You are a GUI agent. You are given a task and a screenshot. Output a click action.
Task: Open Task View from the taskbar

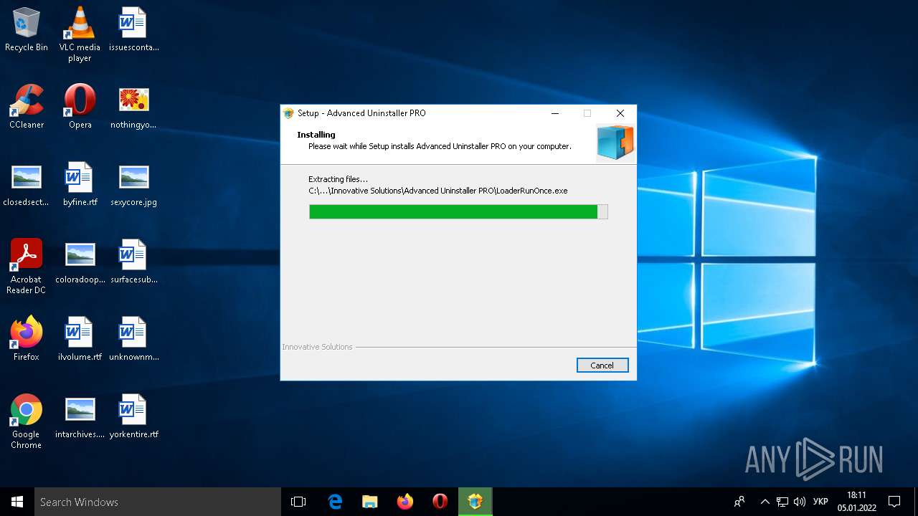298,502
